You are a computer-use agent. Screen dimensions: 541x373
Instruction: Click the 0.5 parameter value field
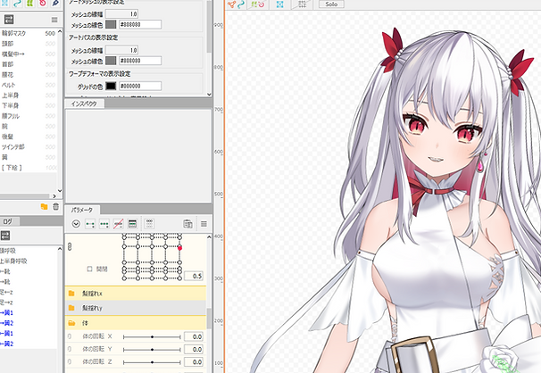[193, 276]
